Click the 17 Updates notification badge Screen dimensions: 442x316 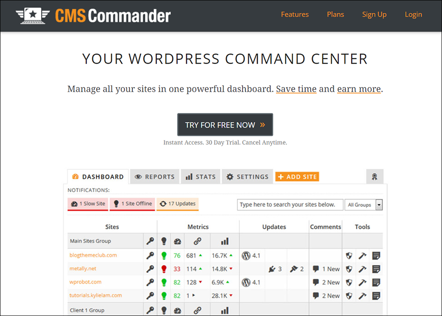click(x=177, y=204)
